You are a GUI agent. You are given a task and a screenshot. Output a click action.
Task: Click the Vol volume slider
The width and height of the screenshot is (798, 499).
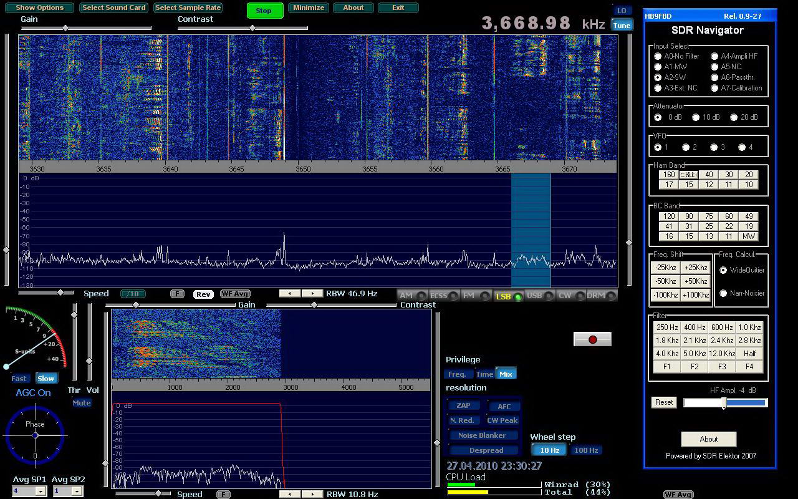(89, 361)
